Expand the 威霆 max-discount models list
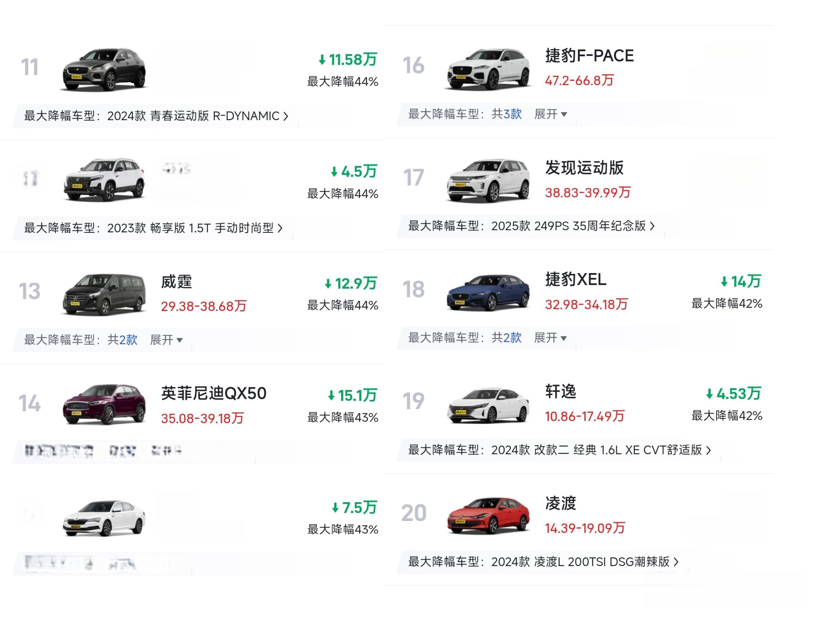Screen dimensions: 818x618 coord(166,340)
